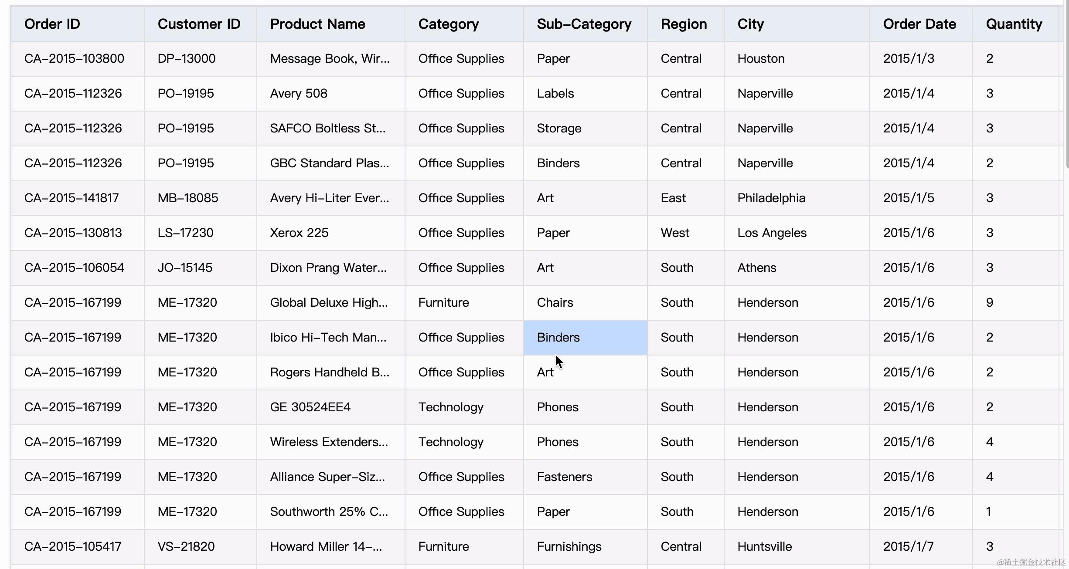The image size is (1069, 569).
Task: Select the Product Name column header
Action: pos(317,24)
